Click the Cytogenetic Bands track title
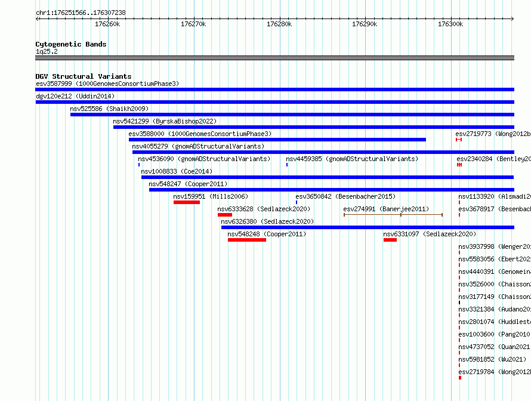Image resolution: width=531 pixels, height=401 pixels. tap(71, 44)
